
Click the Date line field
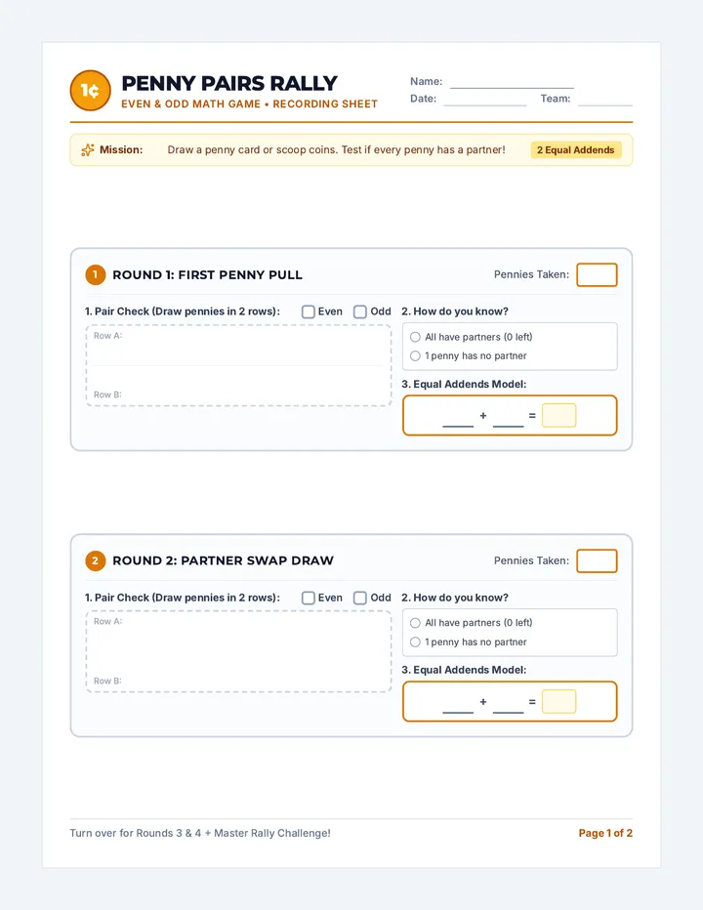click(485, 100)
